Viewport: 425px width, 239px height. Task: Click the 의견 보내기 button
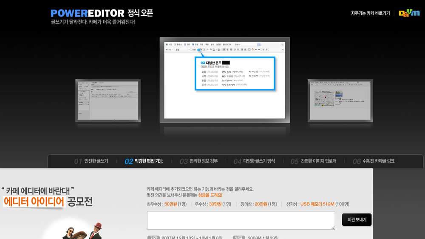357,220
